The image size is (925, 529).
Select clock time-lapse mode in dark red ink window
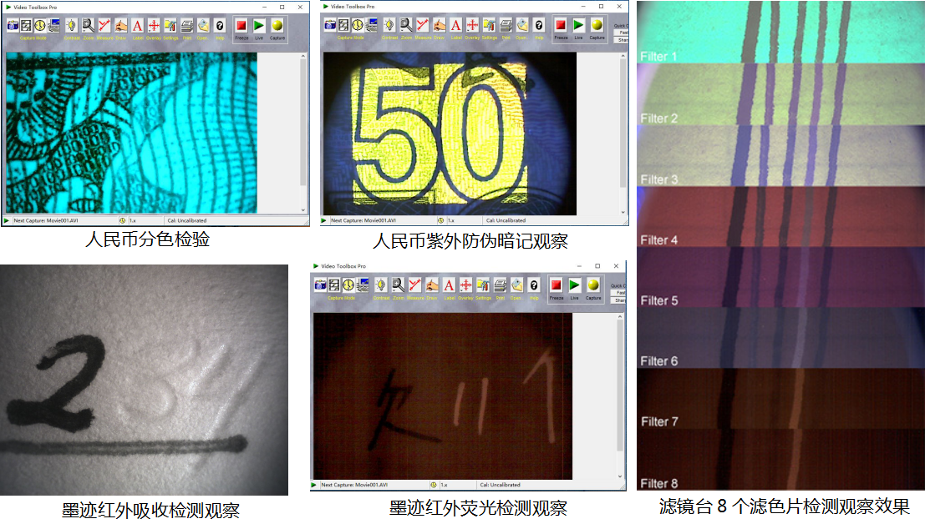click(x=348, y=285)
